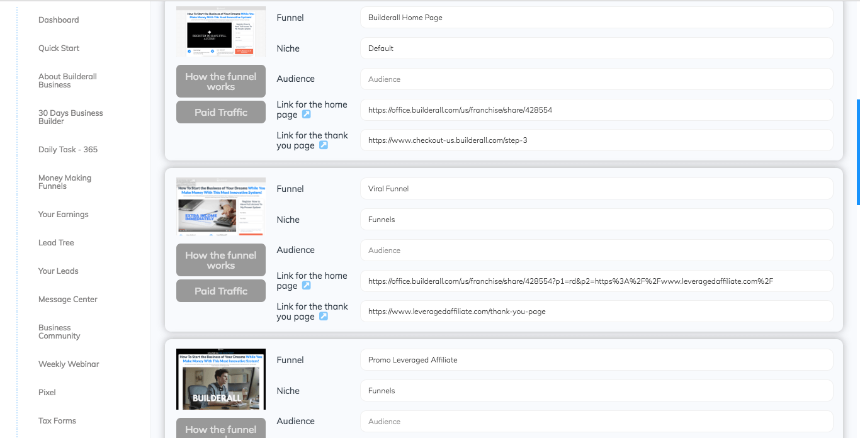Open Promo Leveraged Affiliate preview thumbnail
Viewport: 860px width, 438px height.
(221, 379)
